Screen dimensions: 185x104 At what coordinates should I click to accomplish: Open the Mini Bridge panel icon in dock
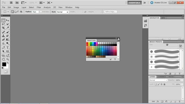(x=145, y=21)
